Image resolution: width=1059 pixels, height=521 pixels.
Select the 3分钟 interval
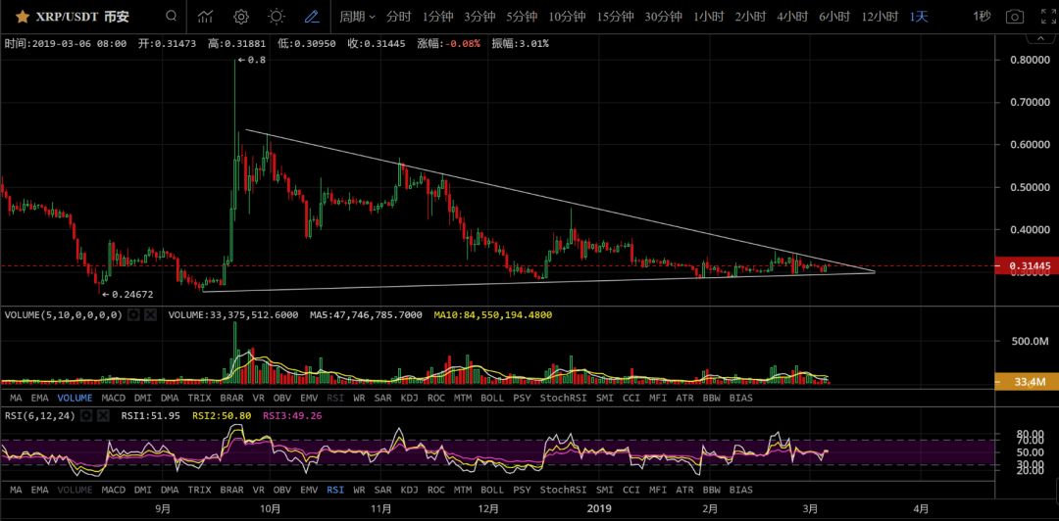(479, 17)
